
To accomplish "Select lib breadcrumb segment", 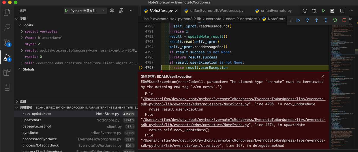I will [x=199, y=19].
